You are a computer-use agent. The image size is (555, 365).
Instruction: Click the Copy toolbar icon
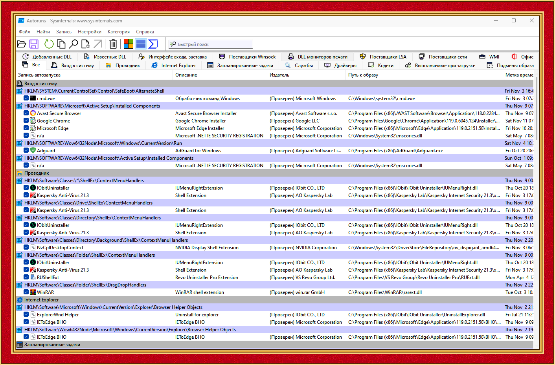[x=61, y=44]
